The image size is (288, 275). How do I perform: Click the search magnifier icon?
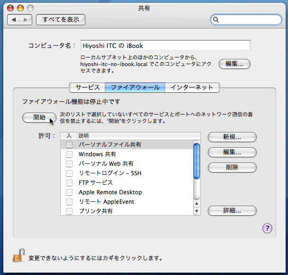click(216, 19)
